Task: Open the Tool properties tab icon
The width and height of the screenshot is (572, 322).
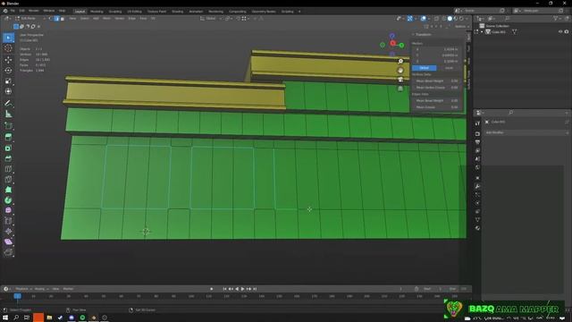Action: (477, 123)
